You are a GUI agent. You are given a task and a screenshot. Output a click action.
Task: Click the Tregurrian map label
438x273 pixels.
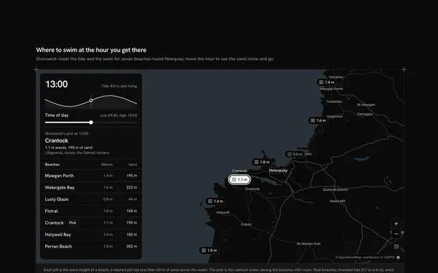pos(335,117)
